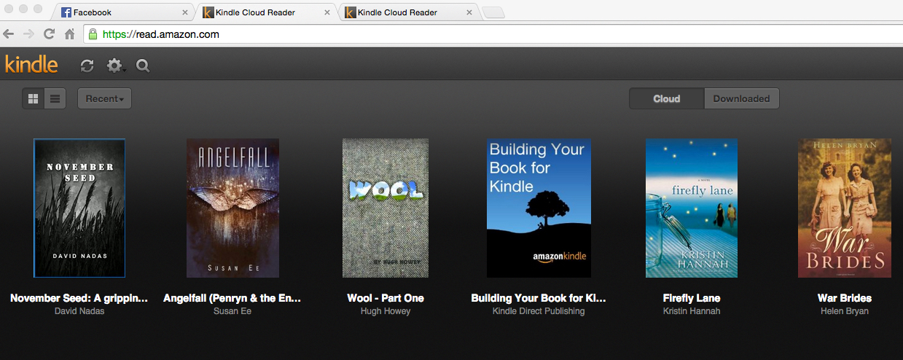
Task: Expand the Recent sort dropdown
Action: point(104,98)
